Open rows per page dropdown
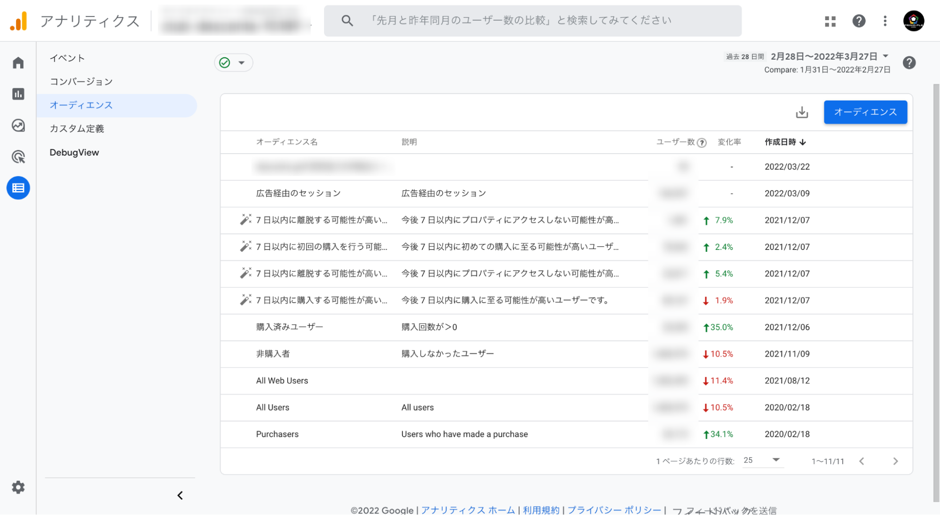 pos(763,460)
